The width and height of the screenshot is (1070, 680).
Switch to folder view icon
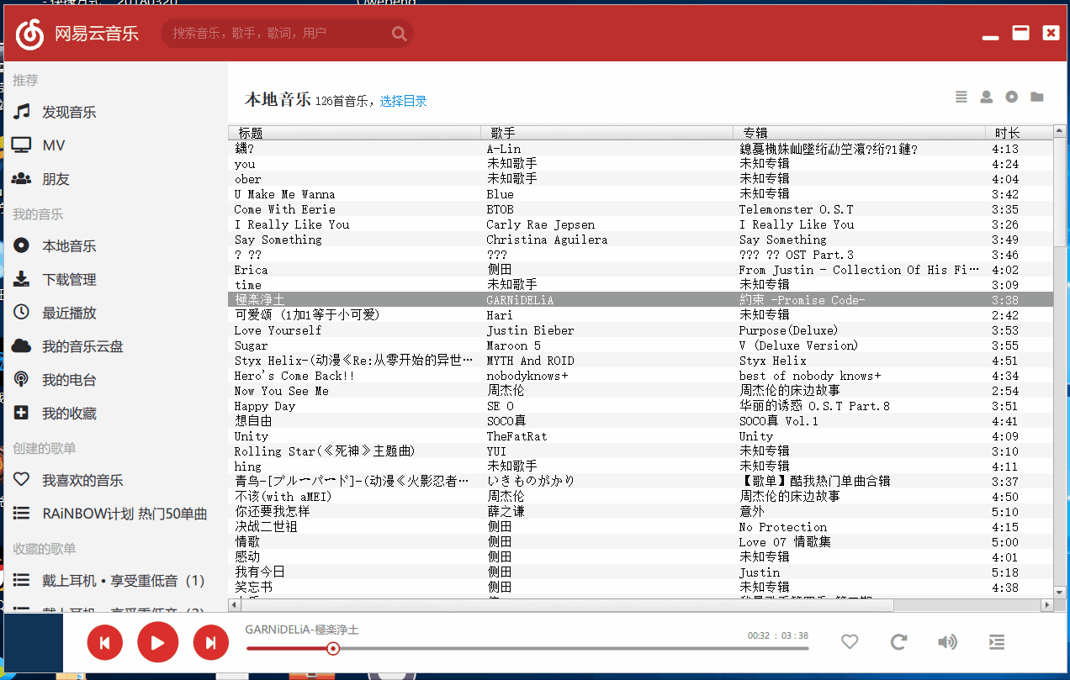click(x=1036, y=97)
